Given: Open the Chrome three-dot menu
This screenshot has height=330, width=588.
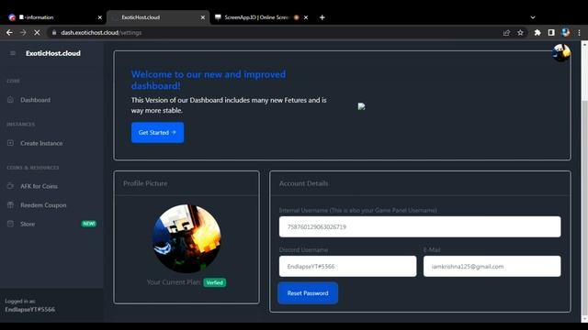Looking at the screenshot, I should point(580,33).
